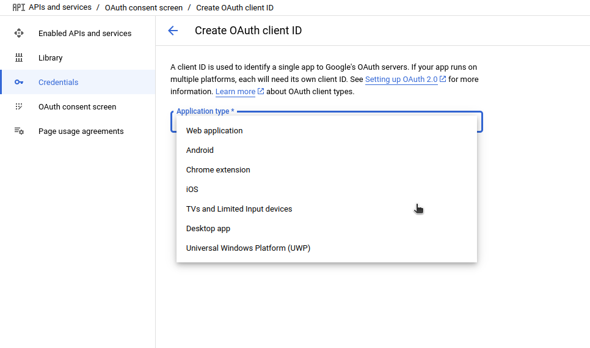This screenshot has height=348, width=590.
Task: Go to OAuth consent screen breadcrumb
Action: (x=144, y=8)
